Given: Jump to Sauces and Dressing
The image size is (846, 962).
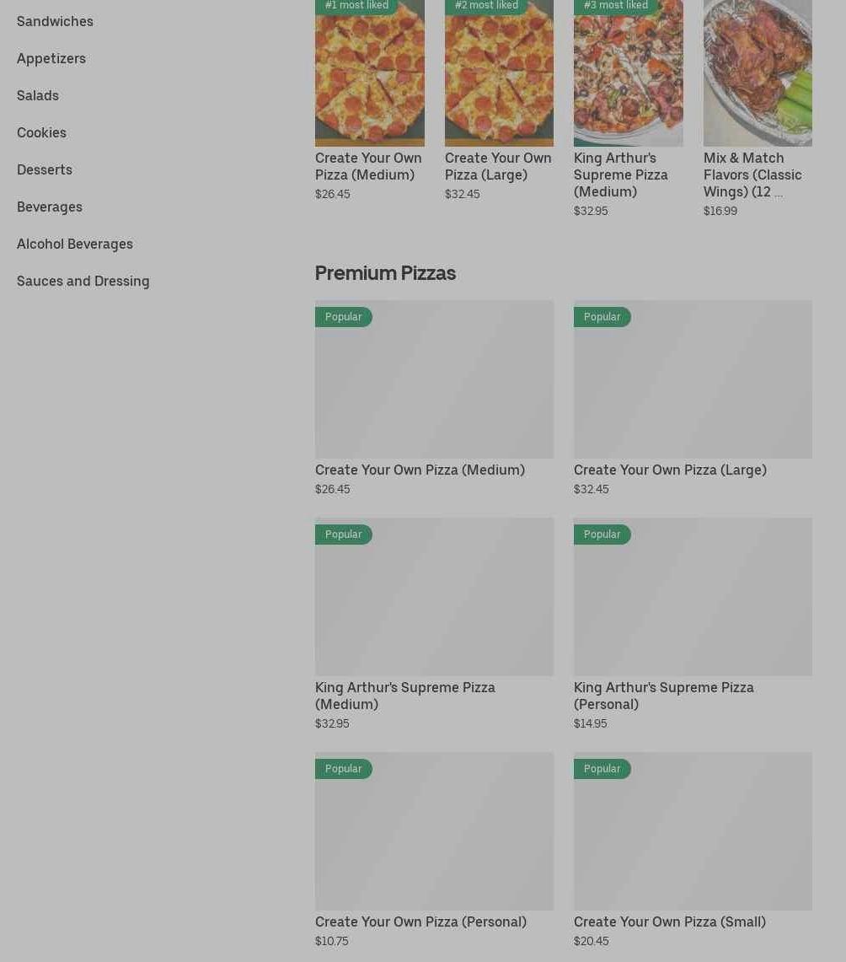Looking at the screenshot, I should 83,281.
